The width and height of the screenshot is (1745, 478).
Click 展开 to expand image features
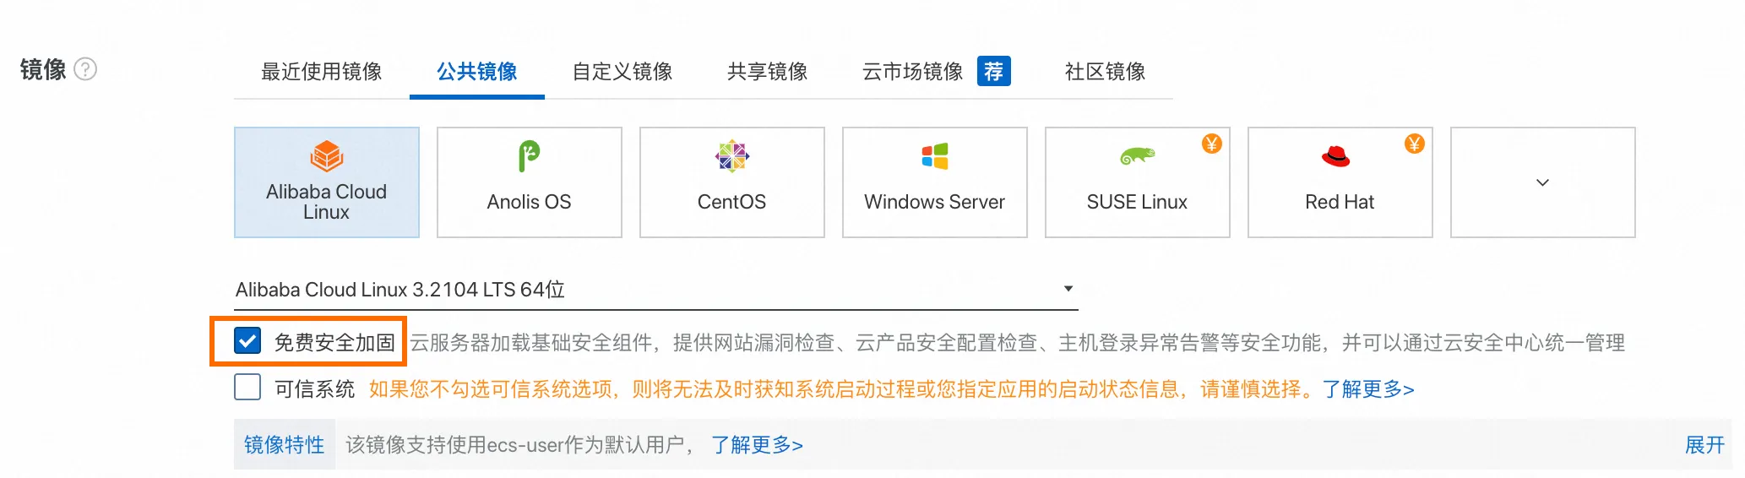1704,445
